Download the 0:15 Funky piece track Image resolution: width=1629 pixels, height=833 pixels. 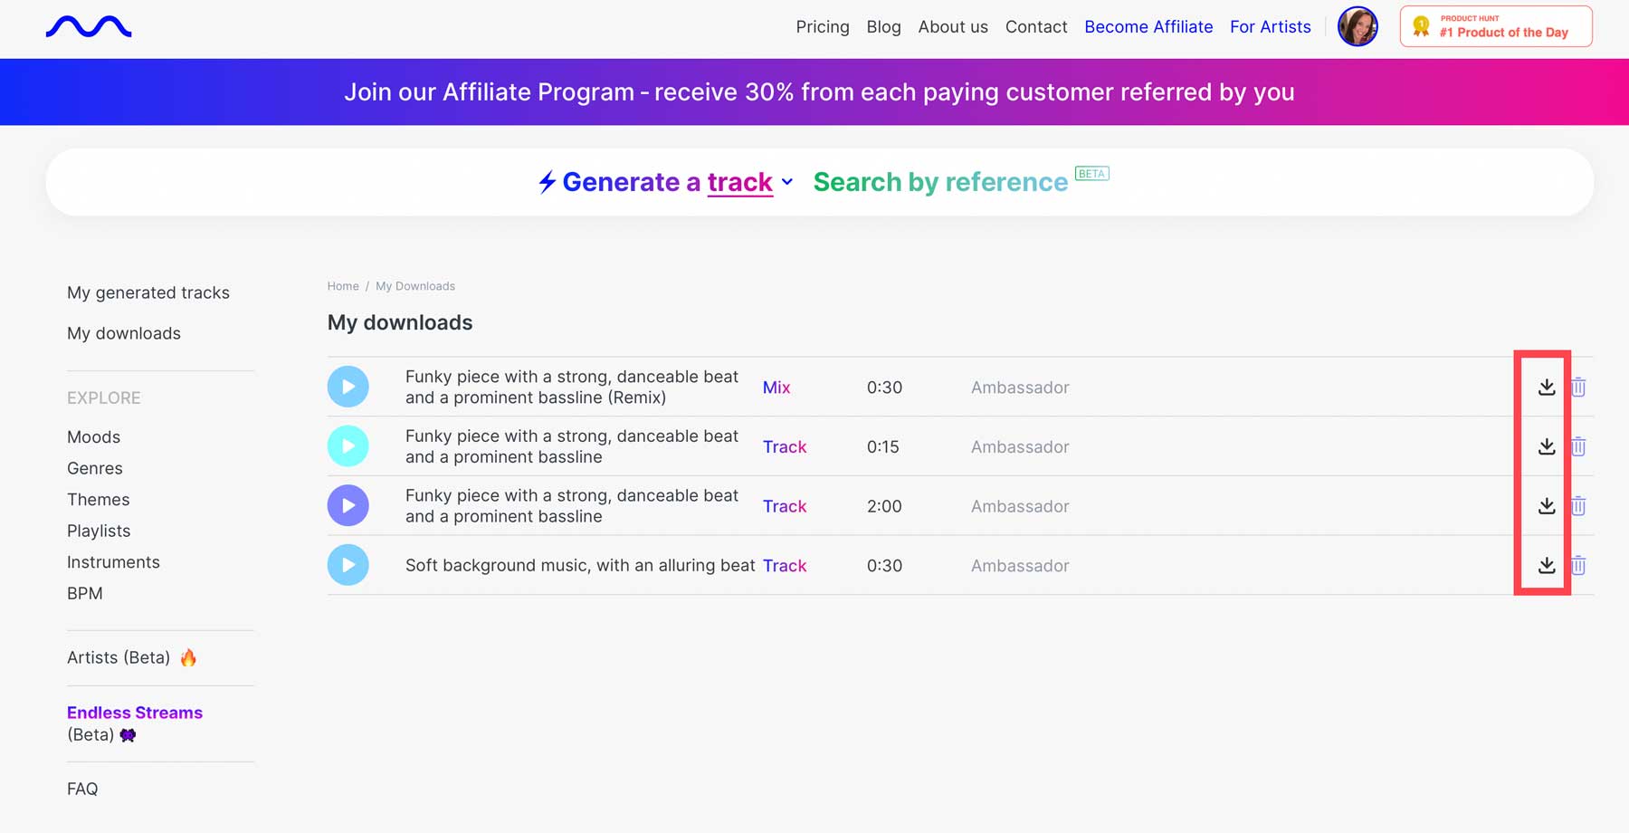1546,446
